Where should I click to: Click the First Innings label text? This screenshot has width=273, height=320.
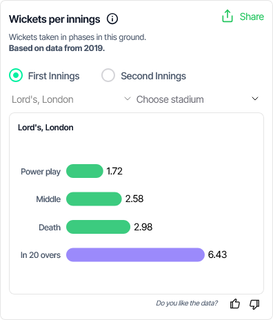tap(54, 76)
